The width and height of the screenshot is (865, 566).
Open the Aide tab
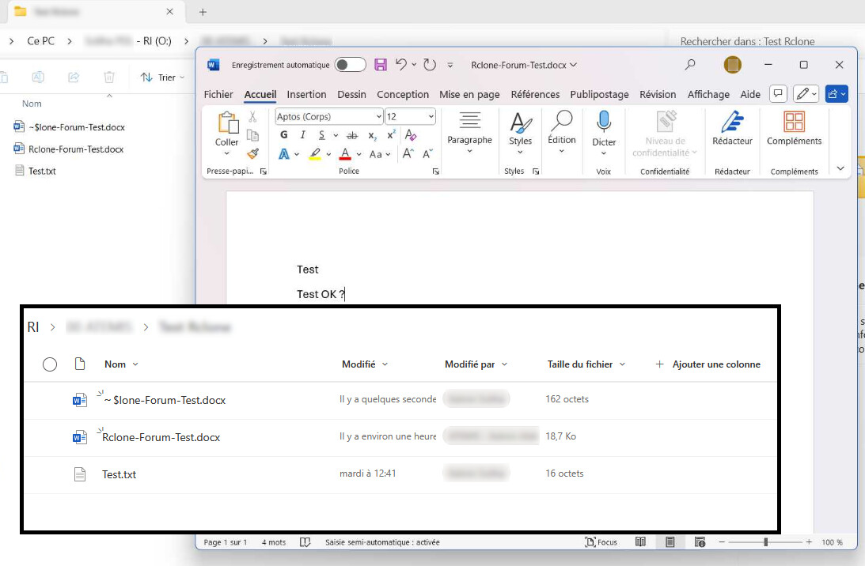(x=750, y=94)
